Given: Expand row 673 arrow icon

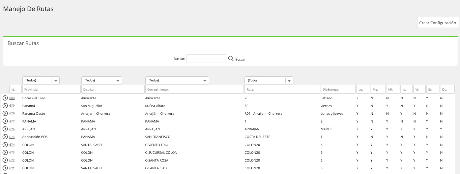Looking at the screenshot, I should point(5,152).
